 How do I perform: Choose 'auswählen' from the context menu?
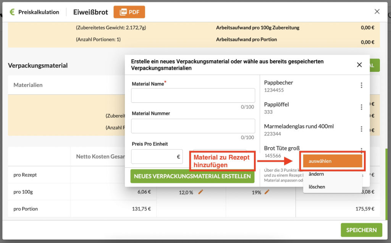[x=332, y=161]
